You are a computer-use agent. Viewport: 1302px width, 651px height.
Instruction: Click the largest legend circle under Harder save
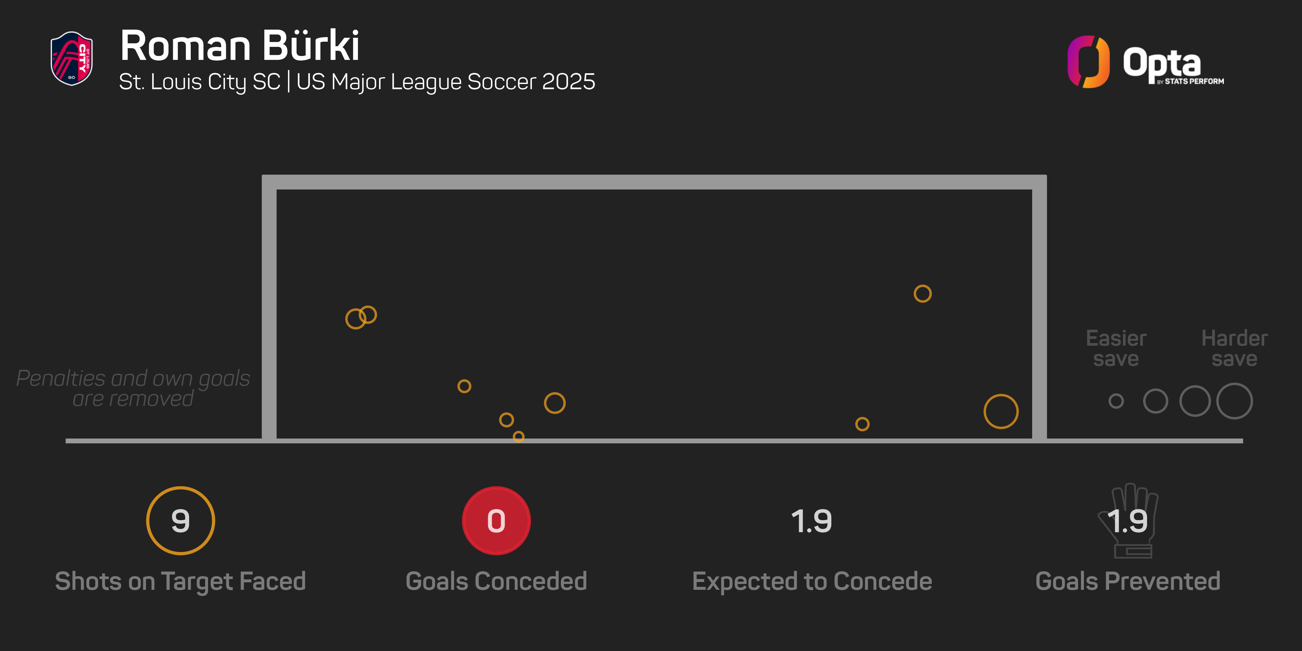point(1234,401)
